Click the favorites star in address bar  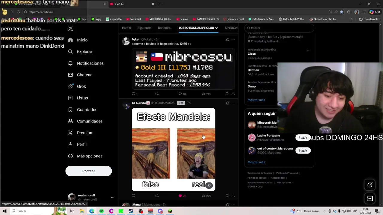point(341,12)
